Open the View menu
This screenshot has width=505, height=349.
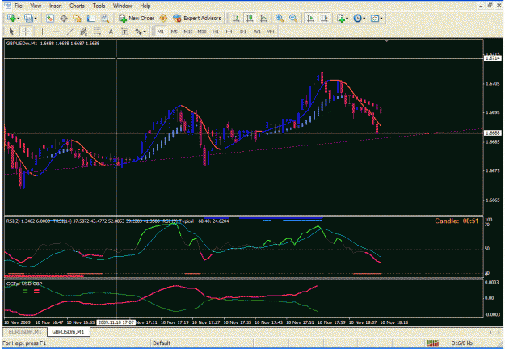[36, 6]
